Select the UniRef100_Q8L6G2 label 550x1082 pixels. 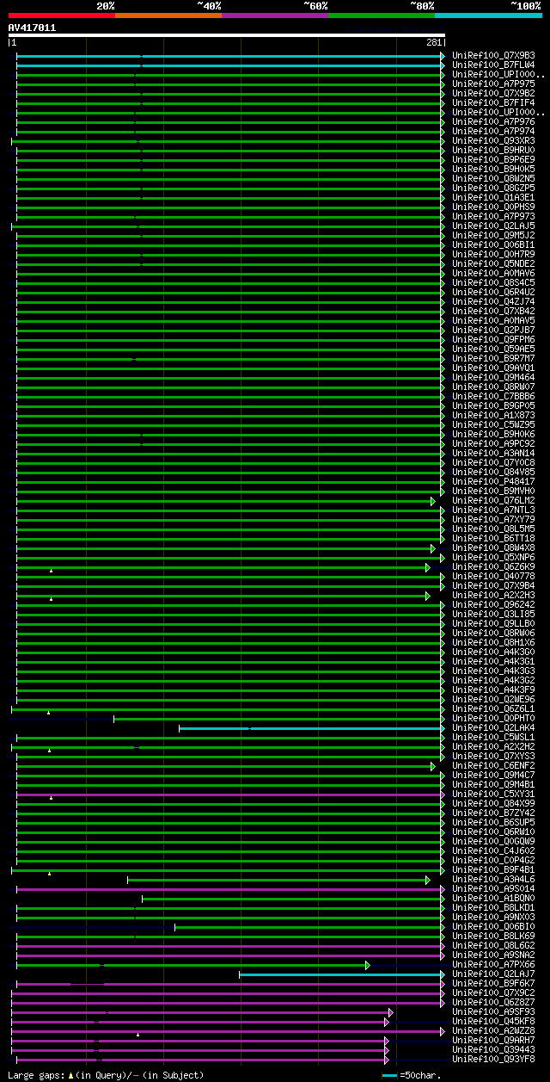point(493,946)
